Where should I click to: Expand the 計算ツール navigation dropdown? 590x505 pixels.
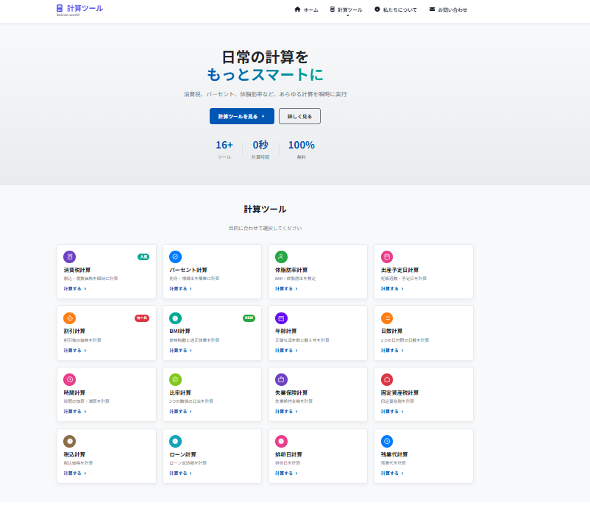coord(346,10)
